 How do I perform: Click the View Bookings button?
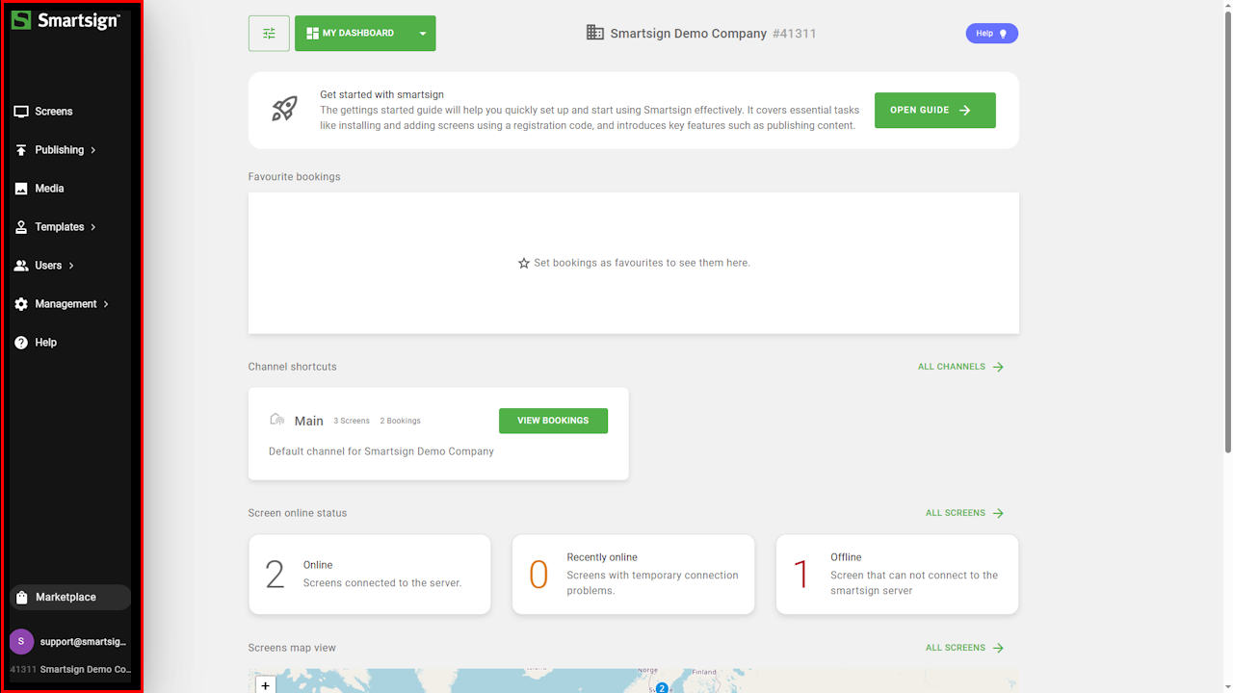[x=553, y=421]
